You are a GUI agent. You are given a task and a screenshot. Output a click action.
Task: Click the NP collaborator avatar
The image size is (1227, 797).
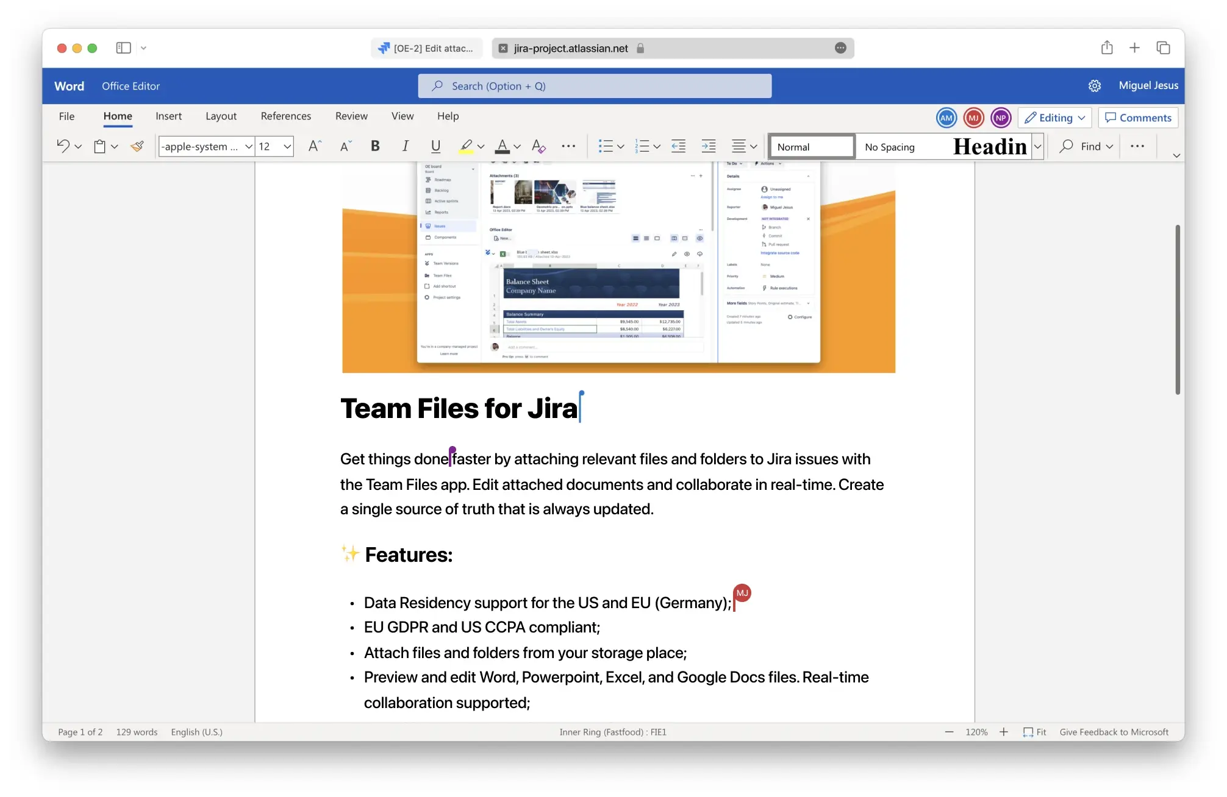pyautogui.click(x=1001, y=118)
